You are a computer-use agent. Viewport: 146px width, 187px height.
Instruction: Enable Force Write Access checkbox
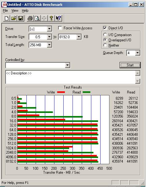pos(60,28)
